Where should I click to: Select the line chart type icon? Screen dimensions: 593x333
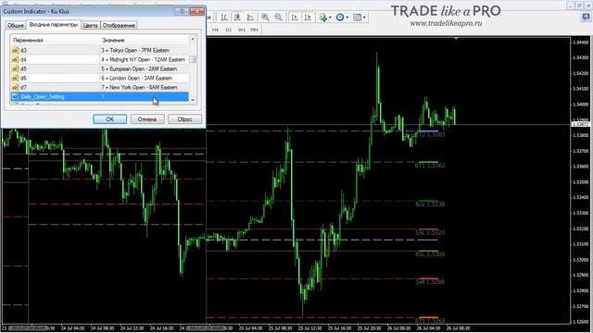[x=250, y=18]
